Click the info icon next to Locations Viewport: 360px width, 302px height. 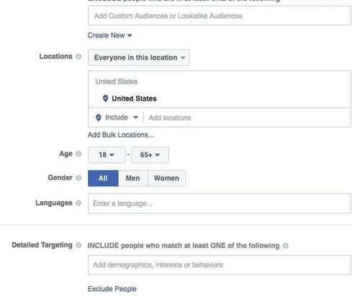(78, 57)
